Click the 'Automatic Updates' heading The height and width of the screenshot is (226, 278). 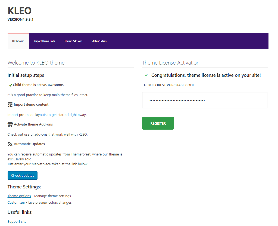tap(29, 144)
